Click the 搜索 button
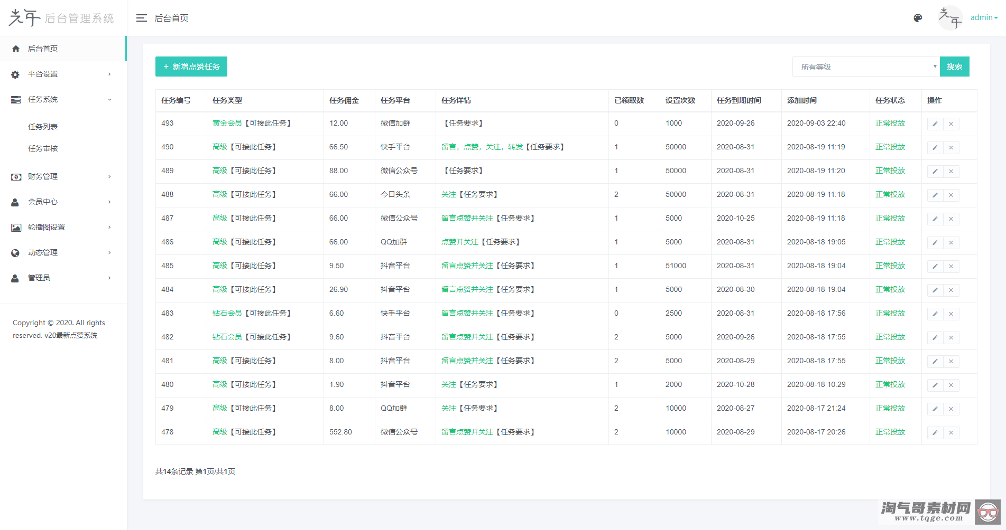Image resolution: width=1006 pixels, height=530 pixels. coord(955,67)
